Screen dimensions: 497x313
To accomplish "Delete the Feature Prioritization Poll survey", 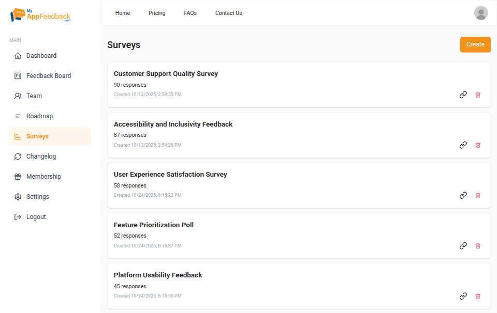I will click(x=478, y=246).
